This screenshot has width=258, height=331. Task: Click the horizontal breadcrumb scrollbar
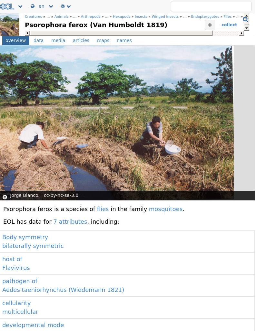121,33
